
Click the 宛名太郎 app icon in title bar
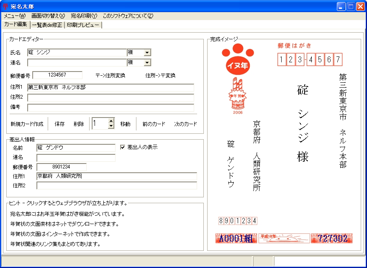click(5, 7)
